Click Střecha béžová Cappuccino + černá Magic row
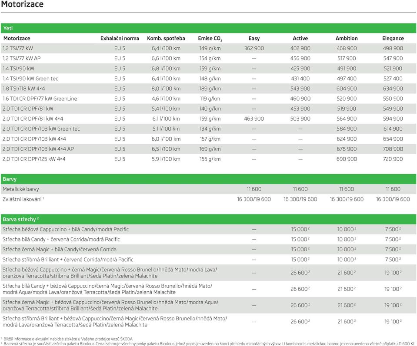Image resolution: width=417 pixels, height=346 pixels. tap(209, 273)
